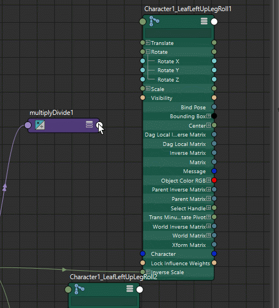
Task: Collapse the Rotate attribute
Action: pyautogui.click(x=148, y=52)
